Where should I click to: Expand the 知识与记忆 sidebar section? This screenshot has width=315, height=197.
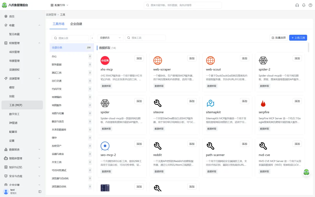point(39,167)
